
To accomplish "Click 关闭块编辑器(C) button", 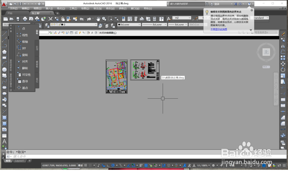I will click(x=108, y=33).
